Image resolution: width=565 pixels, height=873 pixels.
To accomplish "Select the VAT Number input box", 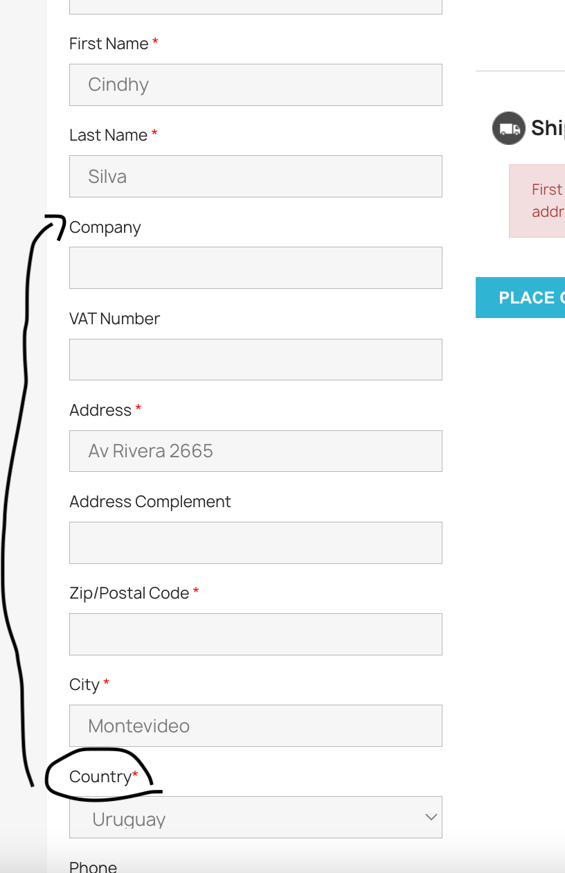I will click(x=255, y=360).
